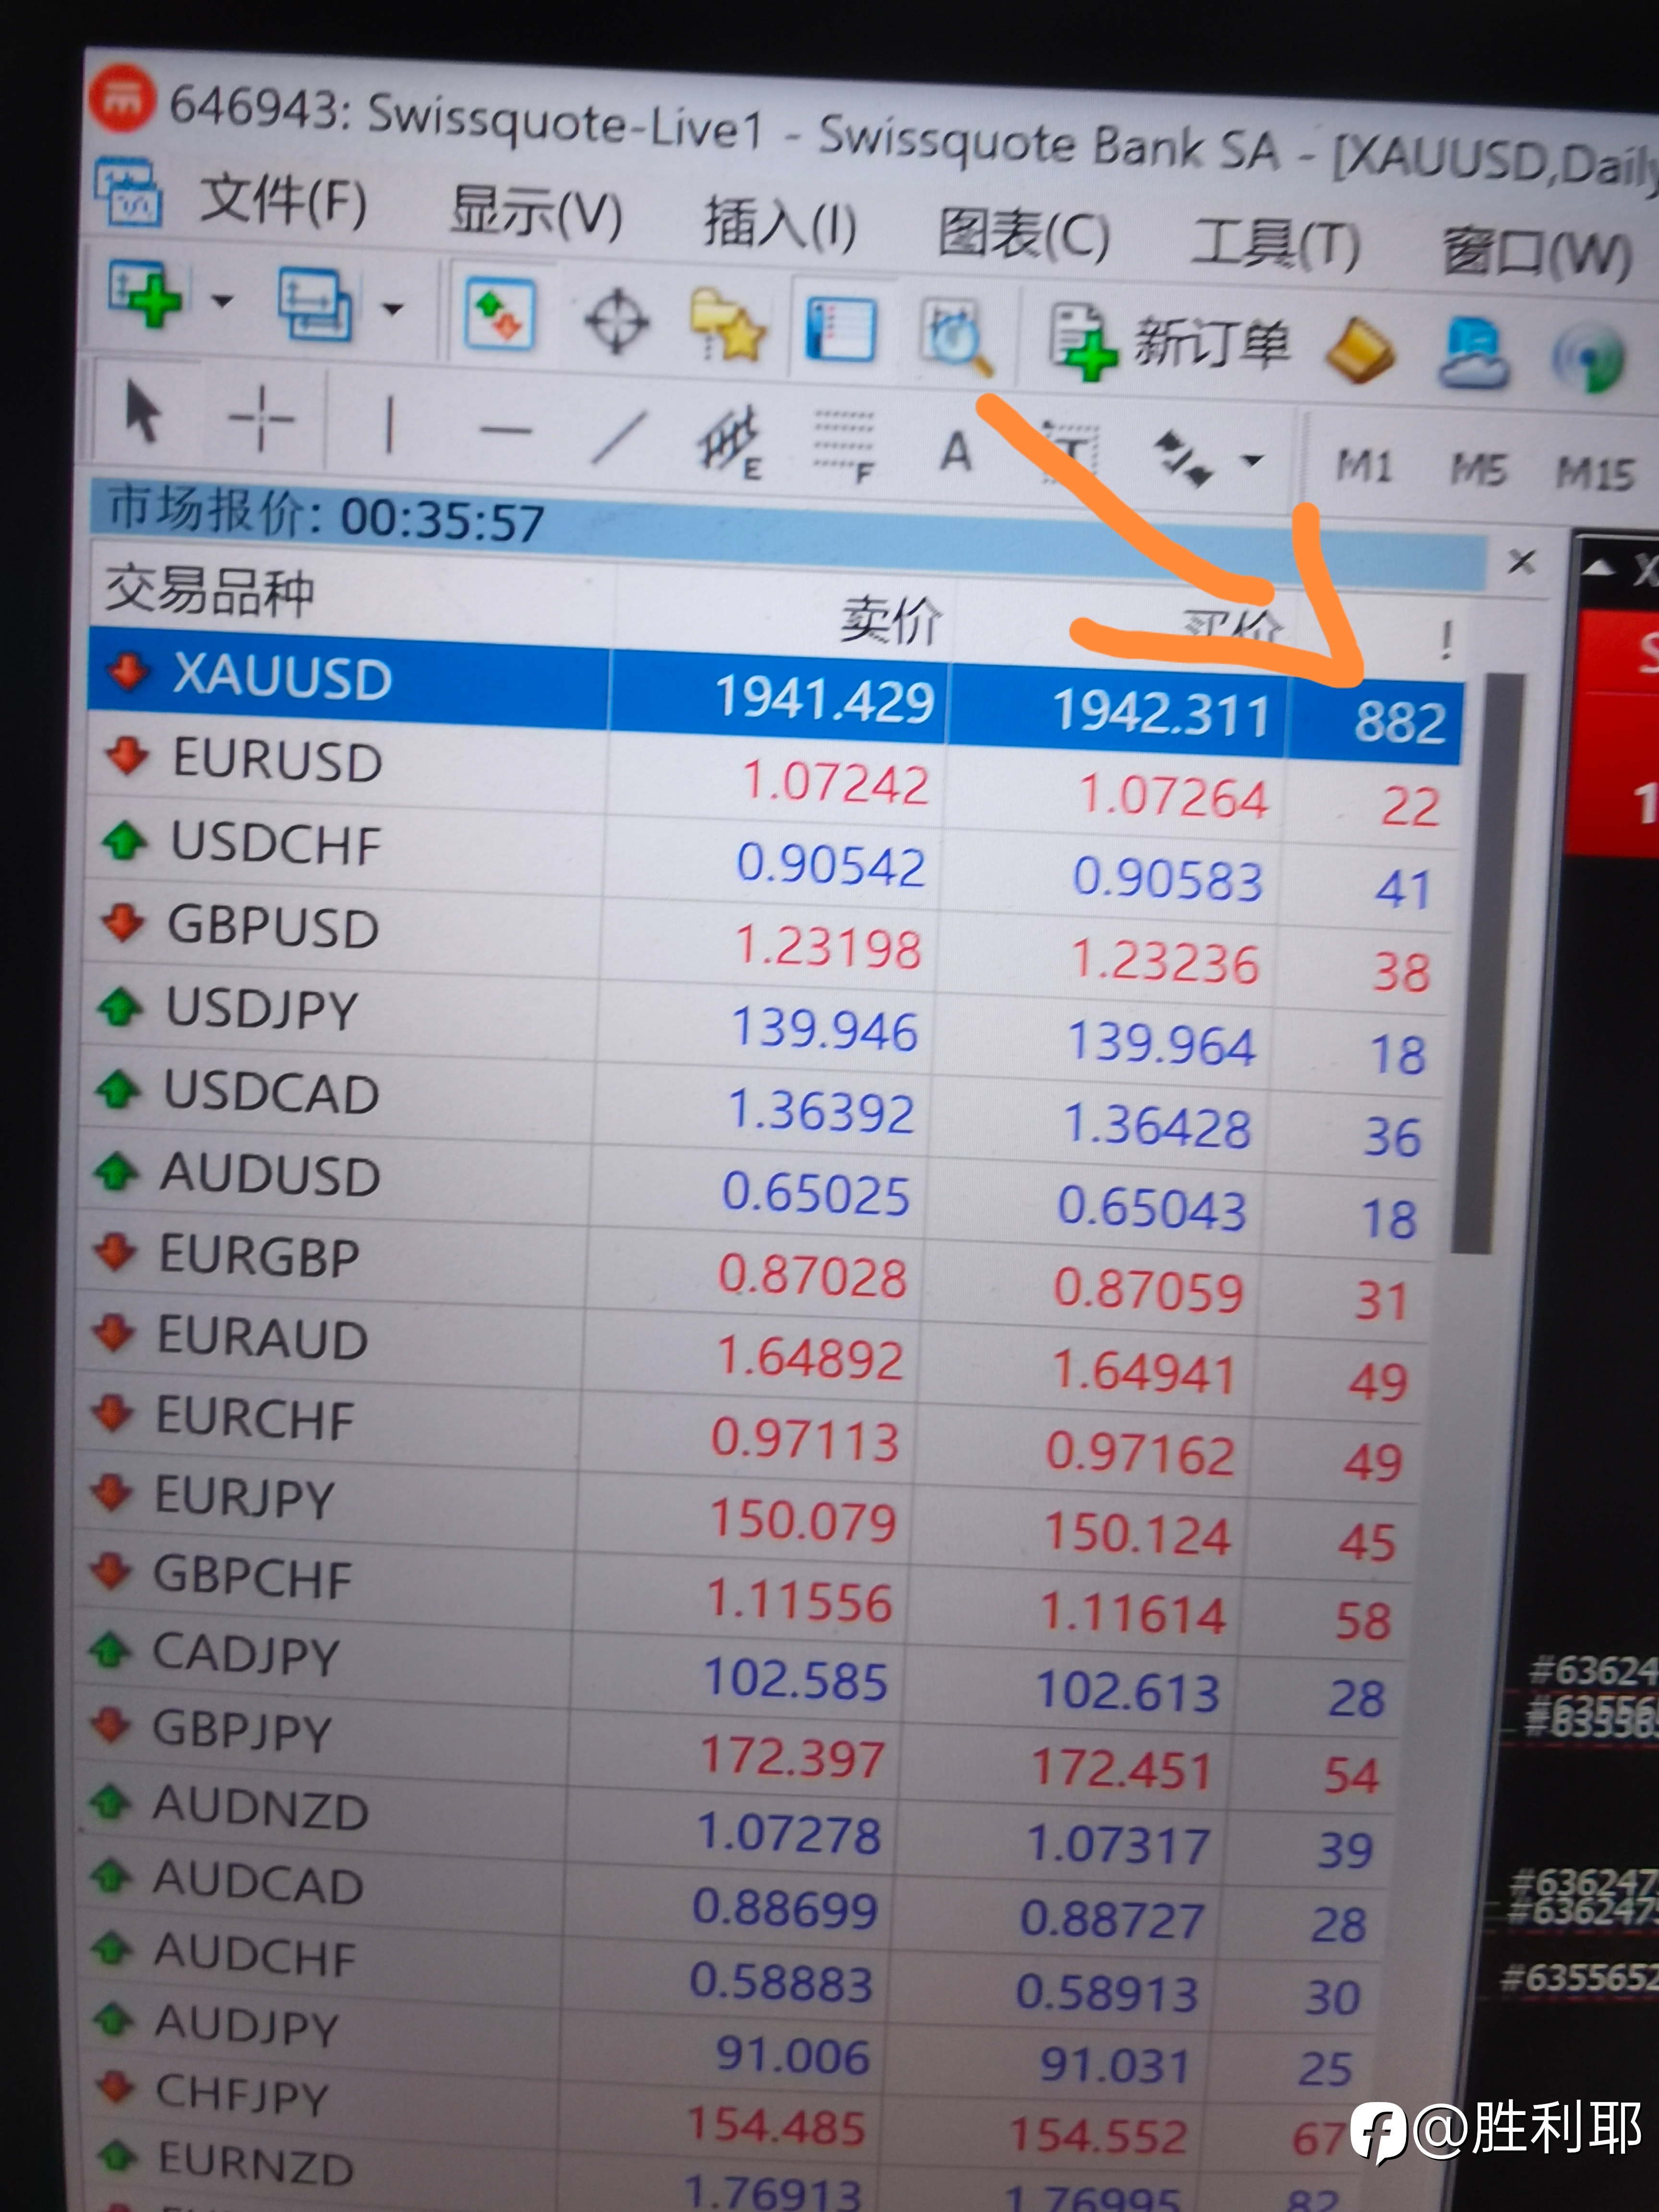Viewport: 1659px width, 2212px height.
Task: Toggle the Strategy Tester magnifier icon
Action: coord(957,338)
